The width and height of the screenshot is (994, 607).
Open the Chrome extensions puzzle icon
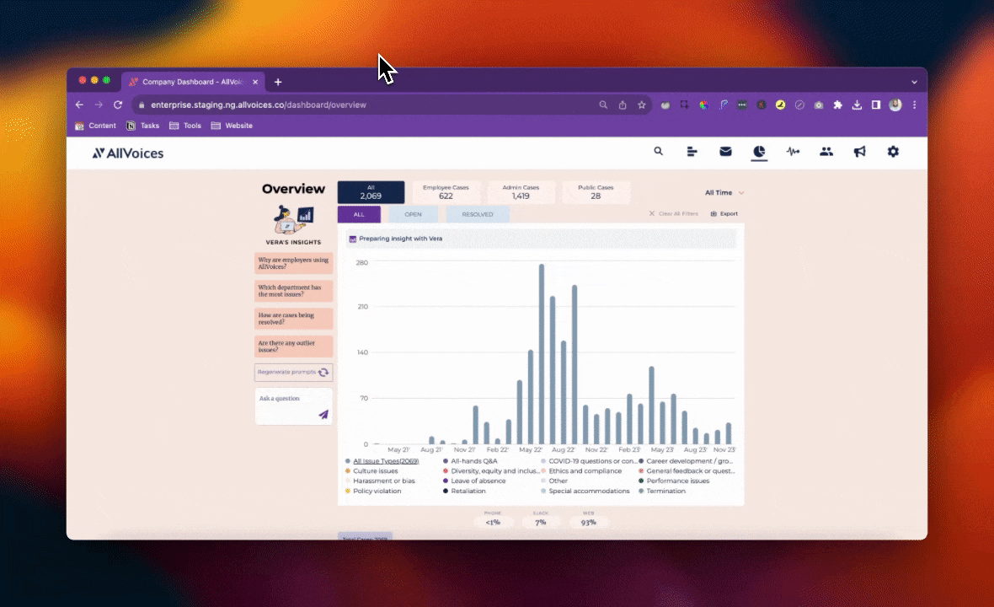[837, 105]
